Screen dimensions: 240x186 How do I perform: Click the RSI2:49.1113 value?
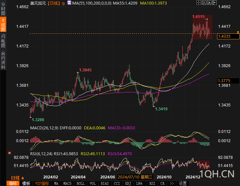click(x=93, y=154)
